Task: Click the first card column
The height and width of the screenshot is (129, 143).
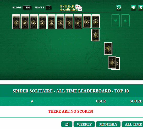Action: pos(16,22)
